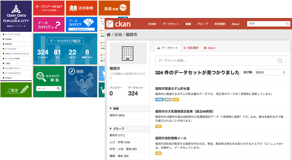Click the HTML format tag on dam dataset

pyautogui.click(x=159, y=100)
